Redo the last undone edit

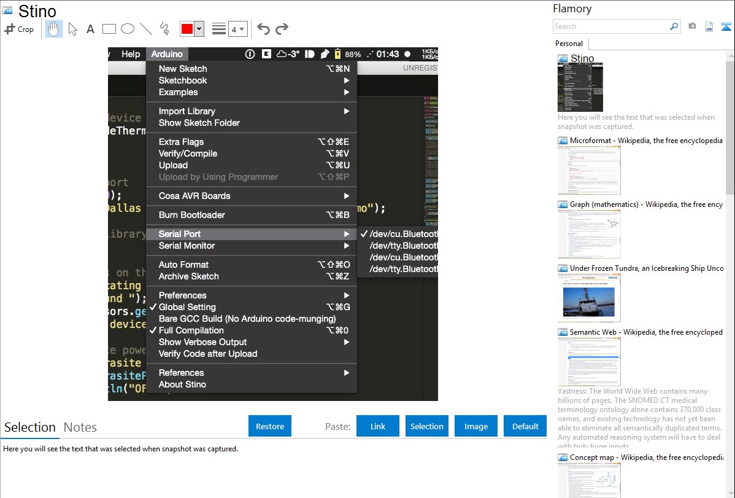tap(282, 29)
